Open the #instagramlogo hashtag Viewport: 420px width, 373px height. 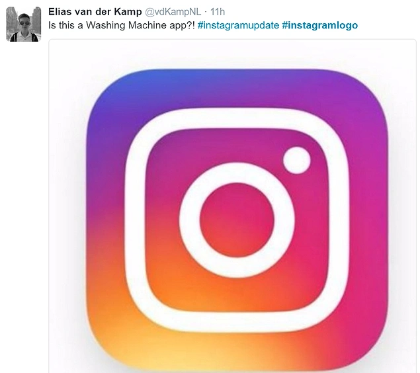(319, 25)
